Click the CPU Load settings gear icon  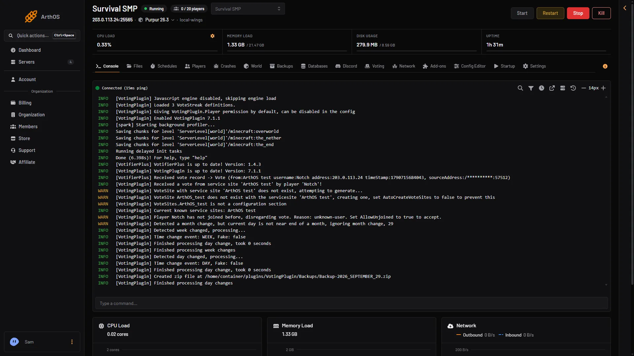coord(212,36)
